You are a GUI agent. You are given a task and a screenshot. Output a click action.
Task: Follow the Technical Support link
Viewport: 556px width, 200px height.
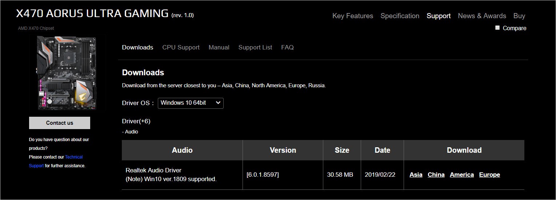pyautogui.click(x=74, y=157)
